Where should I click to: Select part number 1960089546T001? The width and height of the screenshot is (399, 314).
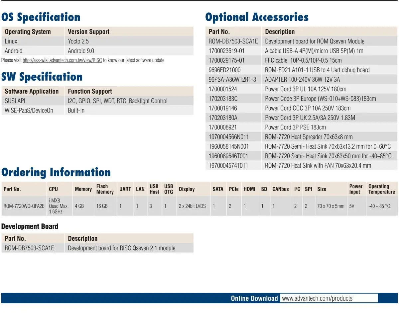point(228,156)
